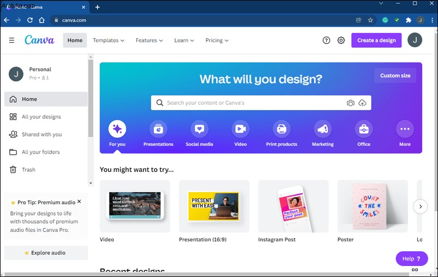Select the Social media category icon

click(x=199, y=129)
